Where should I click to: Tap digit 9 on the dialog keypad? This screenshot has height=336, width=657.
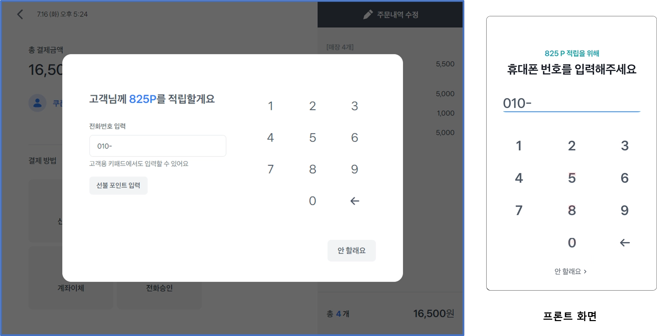click(354, 169)
